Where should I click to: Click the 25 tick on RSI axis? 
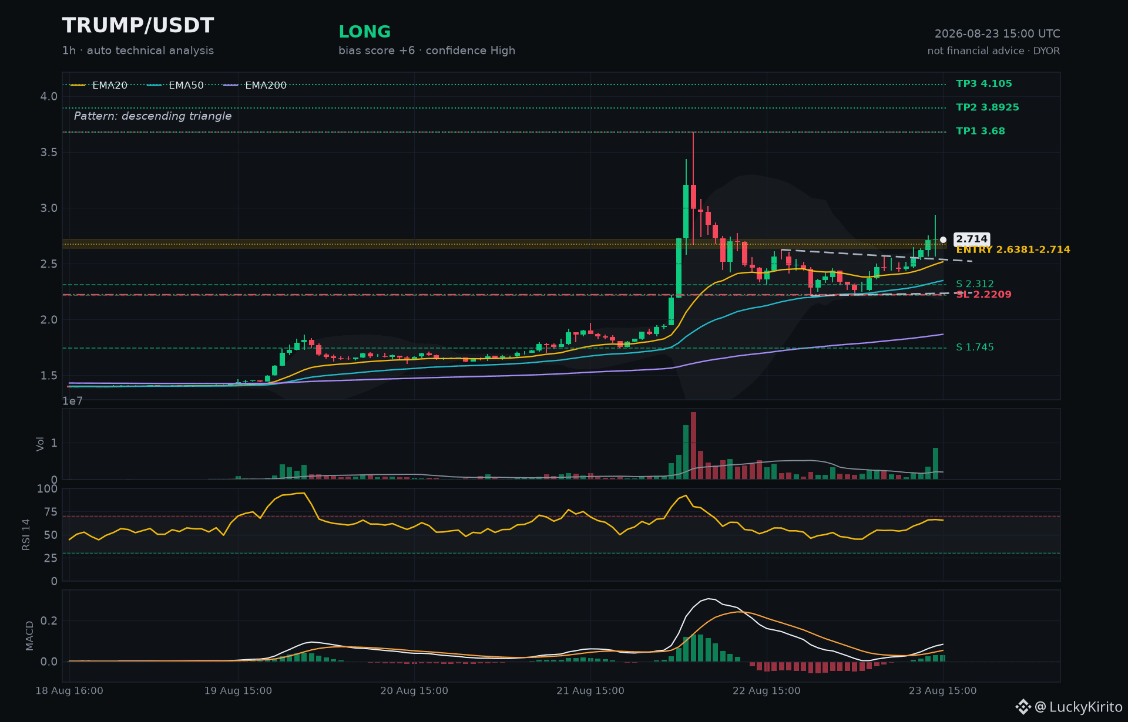click(51, 558)
